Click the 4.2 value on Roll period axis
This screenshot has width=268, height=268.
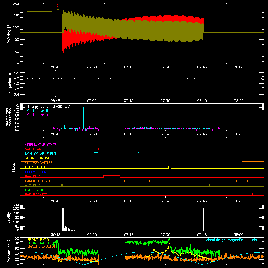pyautogui.click(x=16, y=78)
